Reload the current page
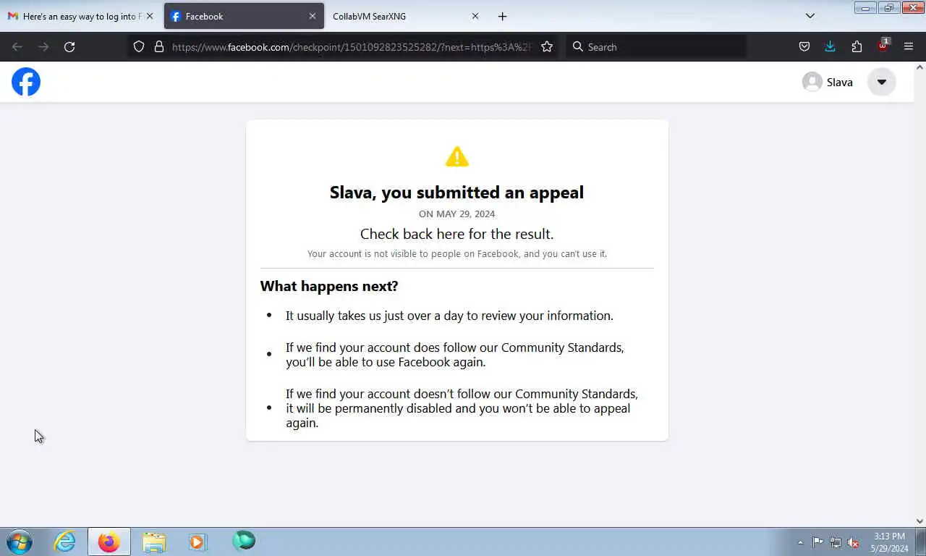The image size is (926, 556). 69,47
